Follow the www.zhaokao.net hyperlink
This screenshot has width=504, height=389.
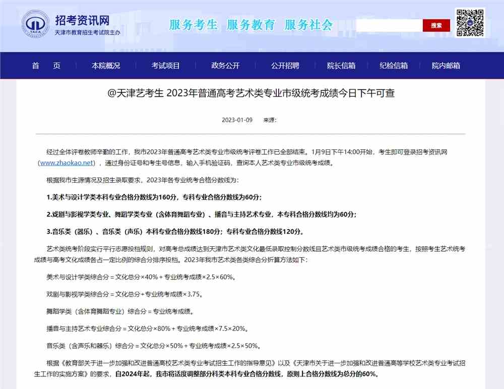click(x=67, y=163)
